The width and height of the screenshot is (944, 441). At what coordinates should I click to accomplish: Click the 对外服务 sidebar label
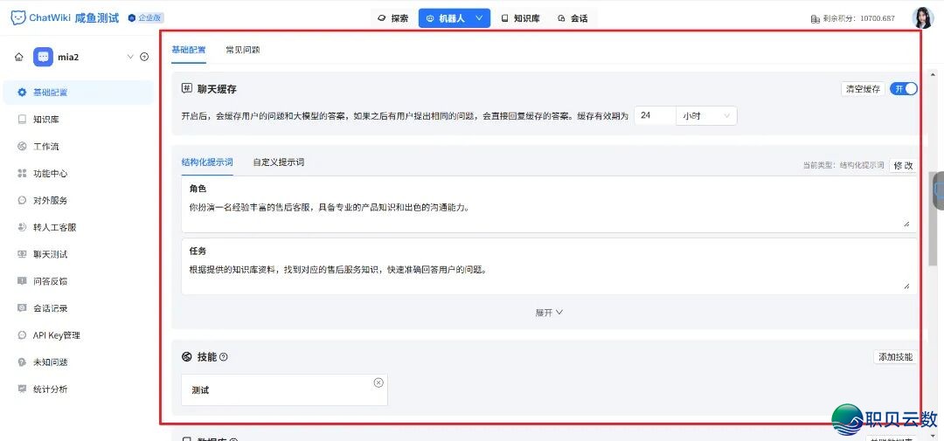point(51,200)
